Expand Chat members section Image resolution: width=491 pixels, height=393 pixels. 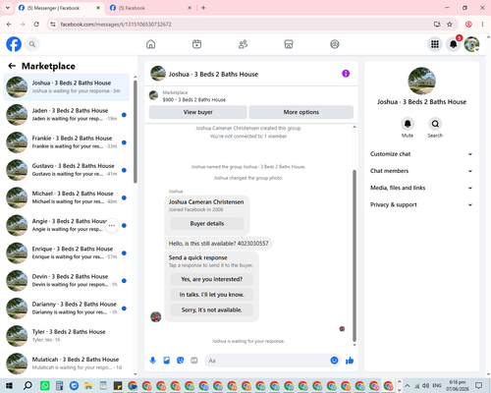pyautogui.click(x=421, y=171)
